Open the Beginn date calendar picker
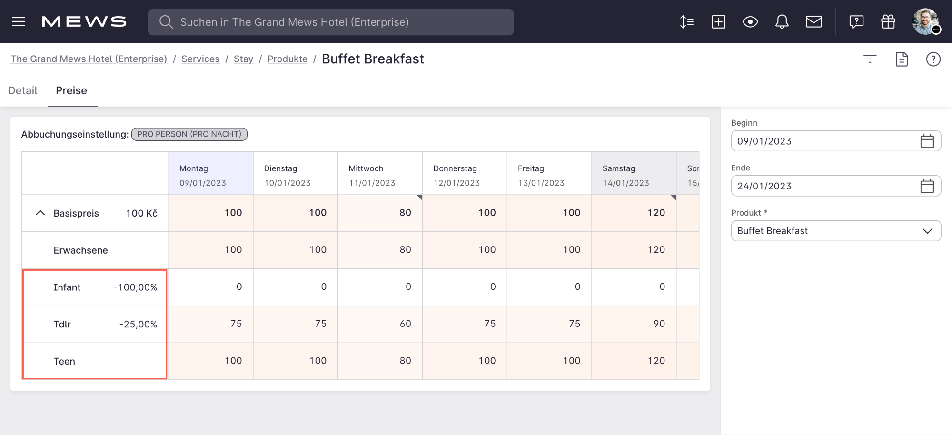This screenshot has height=435, width=952. point(927,141)
